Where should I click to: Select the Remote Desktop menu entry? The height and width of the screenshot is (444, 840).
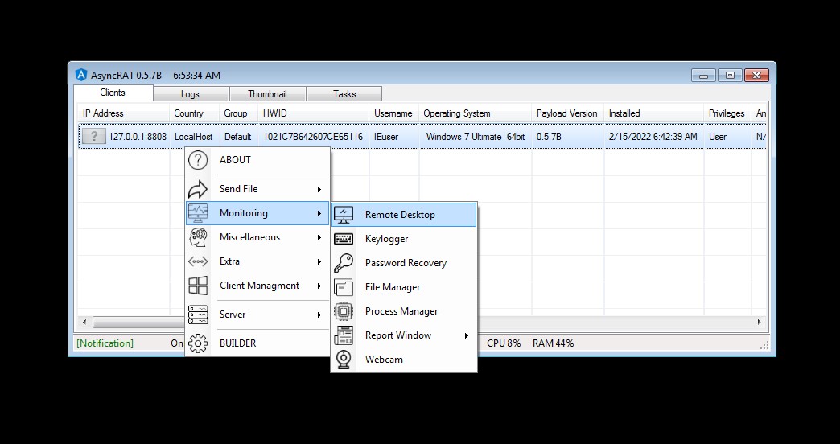click(x=400, y=215)
